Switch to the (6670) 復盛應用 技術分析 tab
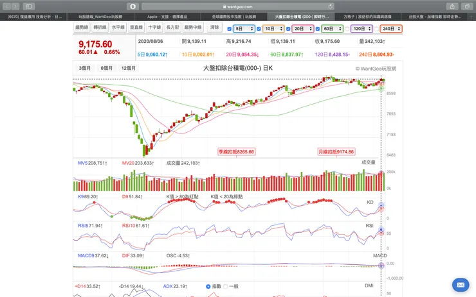Image resolution: width=476 pixels, height=297 pixels. [x=33, y=17]
